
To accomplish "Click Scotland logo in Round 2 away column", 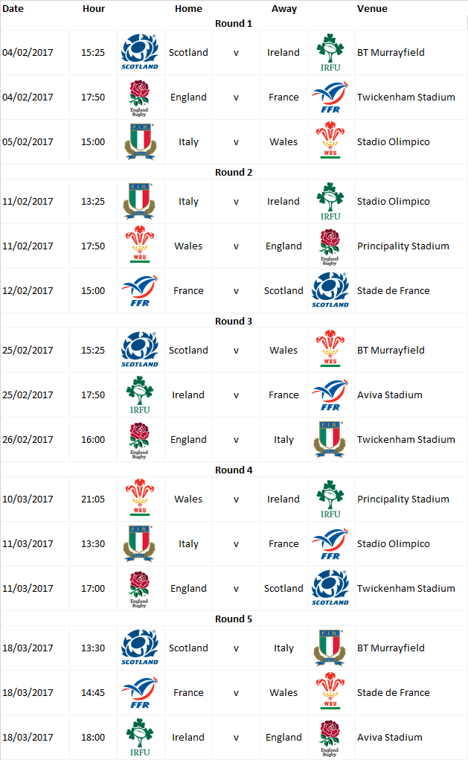I will pyautogui.click(x=330, y=291).
